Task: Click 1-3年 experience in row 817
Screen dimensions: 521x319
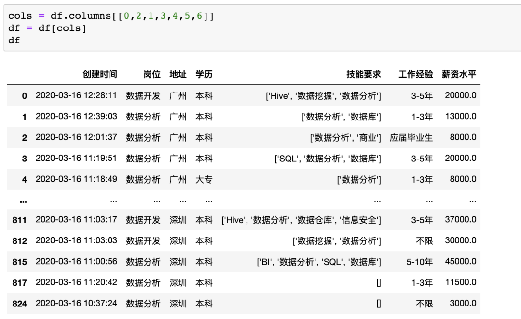Action: (422, 283)
